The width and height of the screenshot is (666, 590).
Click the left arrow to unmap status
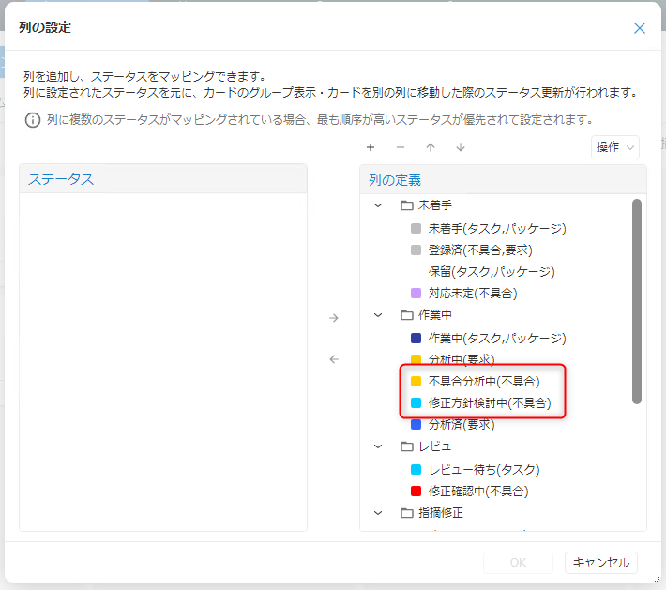coord(333,359)
